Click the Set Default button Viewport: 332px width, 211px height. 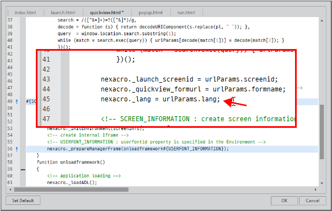click(x=23, y=201)
